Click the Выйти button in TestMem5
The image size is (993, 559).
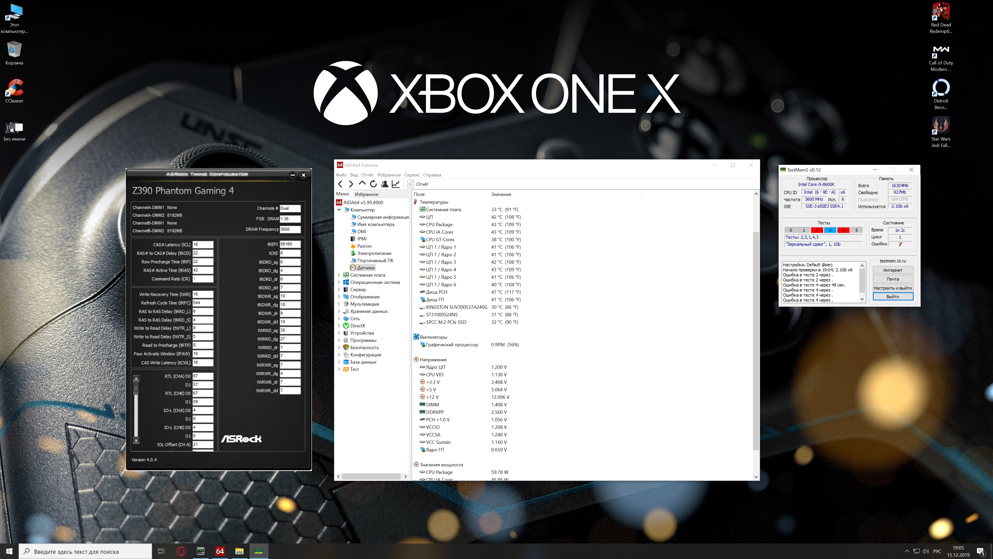click(892, 297)
